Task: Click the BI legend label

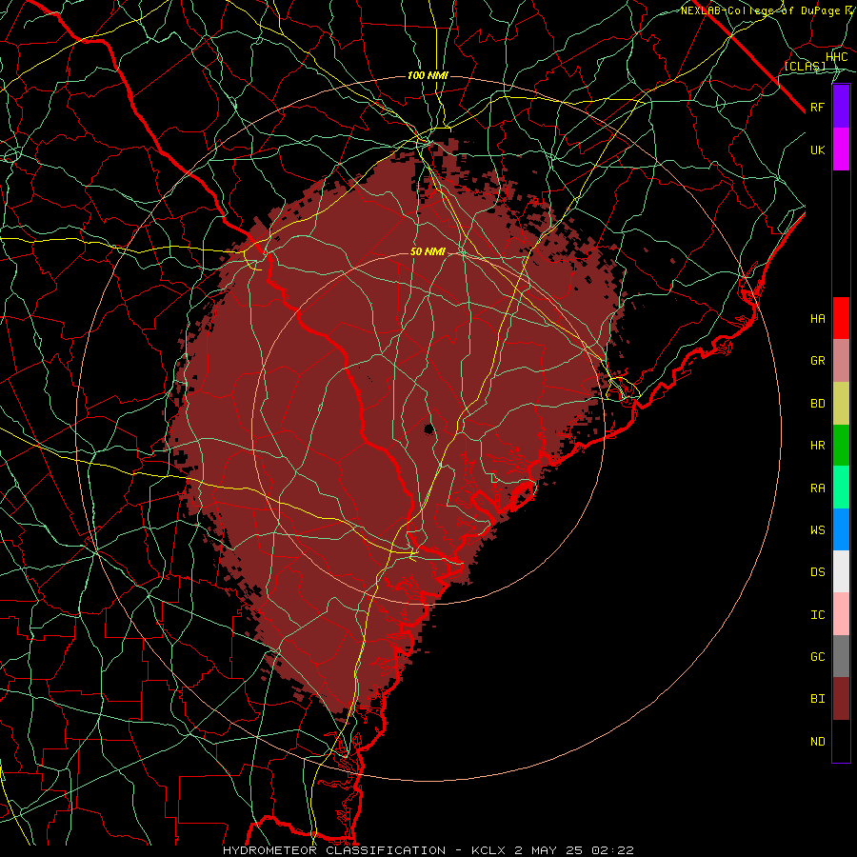Action: tap(817, 699)
